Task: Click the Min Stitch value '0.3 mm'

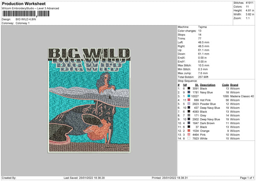Action: click(x=203, y=70)
